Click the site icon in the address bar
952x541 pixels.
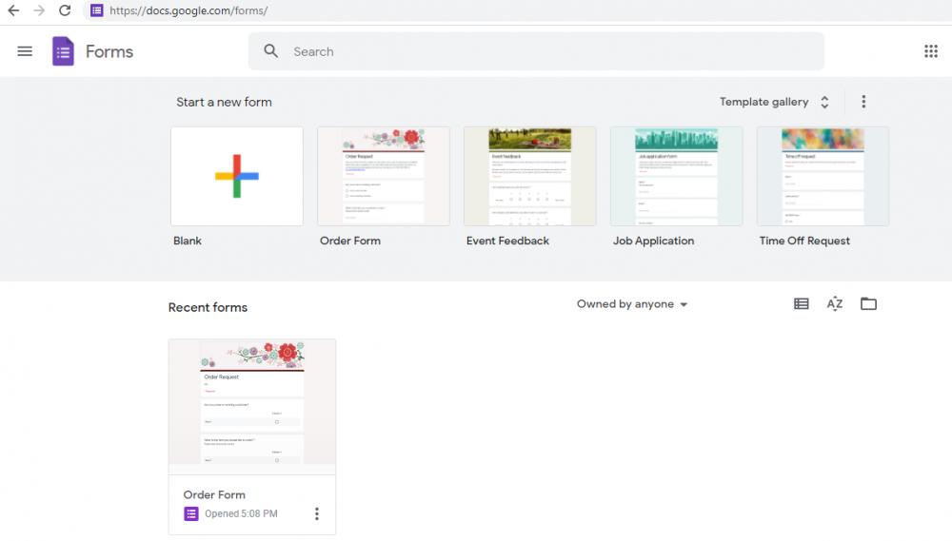point(96,10)
